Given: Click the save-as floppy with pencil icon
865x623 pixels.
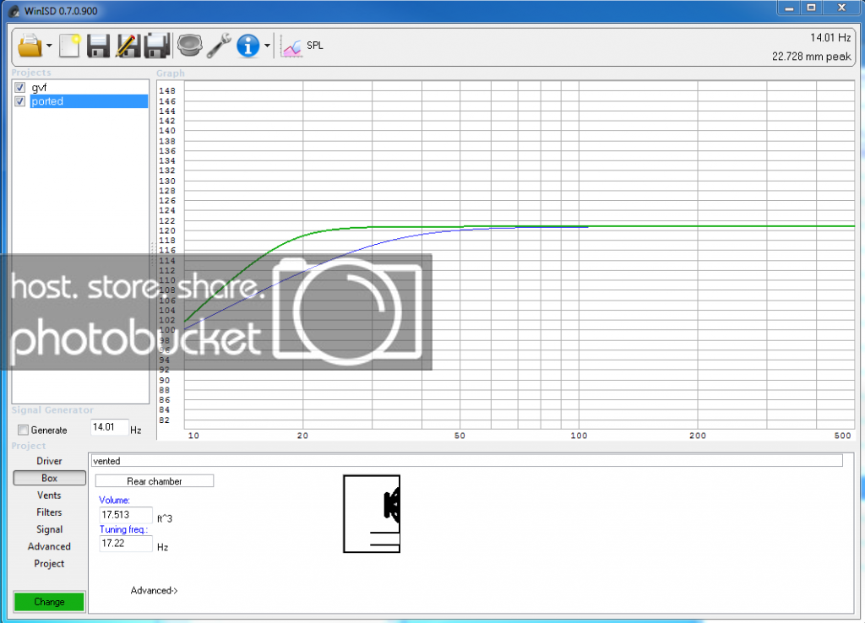Looking at the screenshot, I should pyautogui.click(x=128, y=46).
